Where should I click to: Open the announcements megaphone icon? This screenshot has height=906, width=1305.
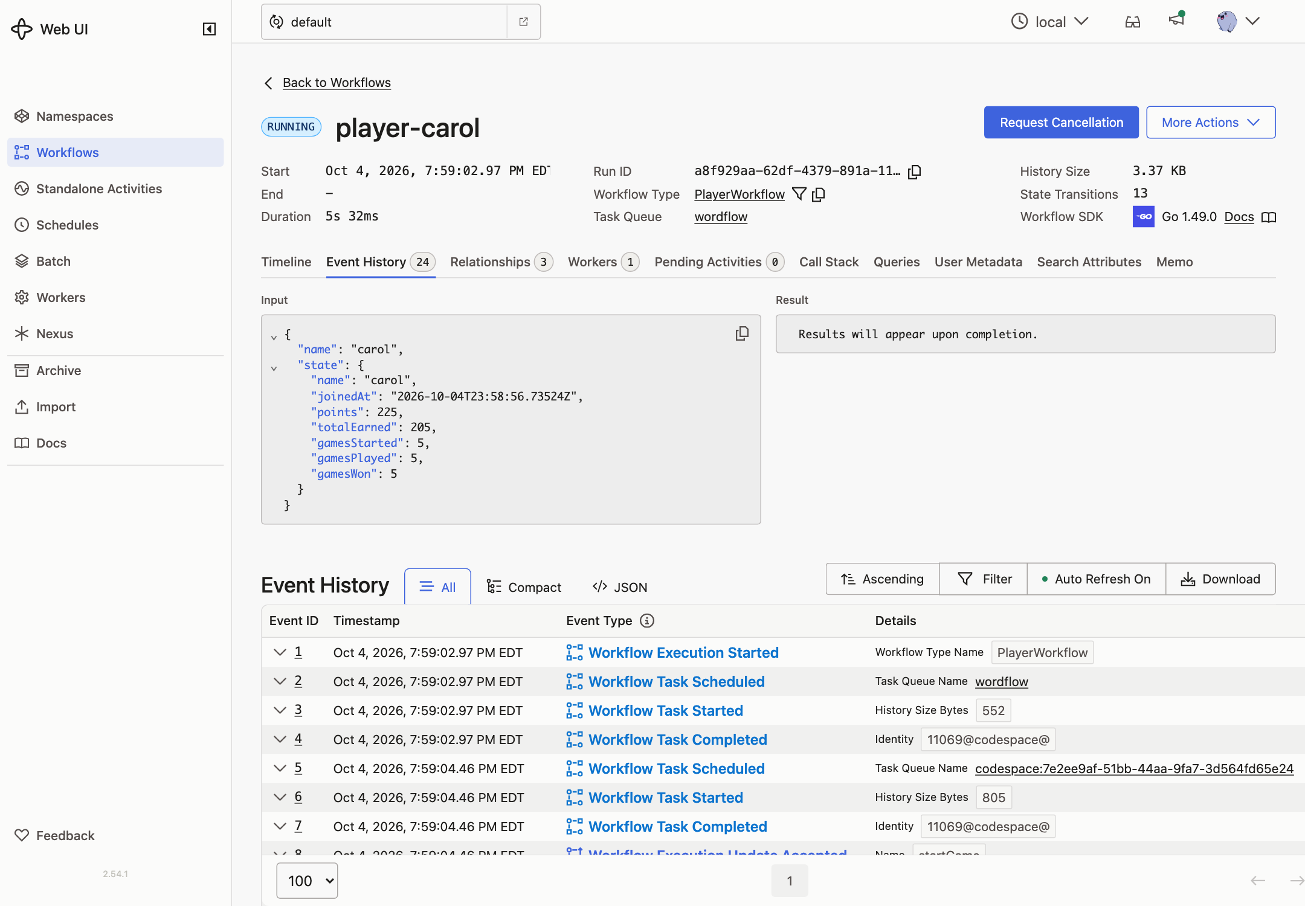1176,20
